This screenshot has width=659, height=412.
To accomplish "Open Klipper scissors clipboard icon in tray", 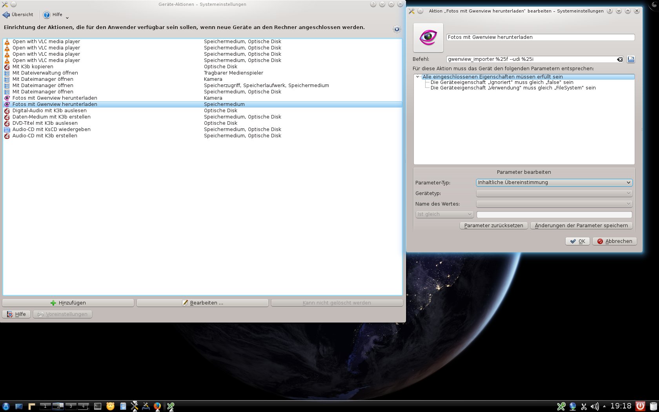I will (x=584, y=407).
